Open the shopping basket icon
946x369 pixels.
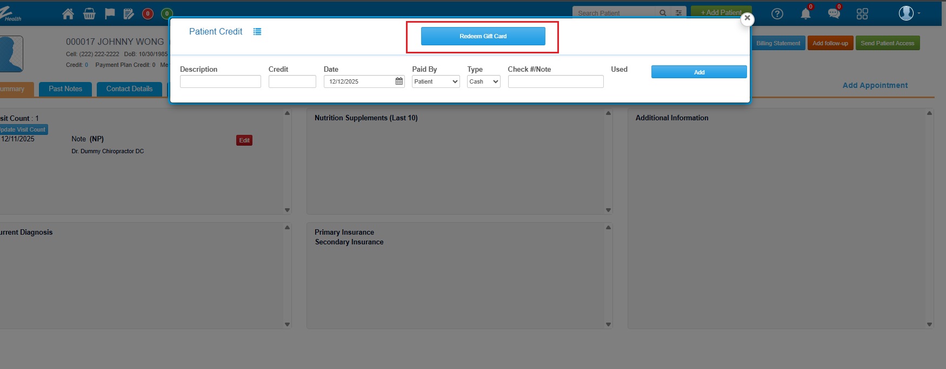(x=89, y=14)
